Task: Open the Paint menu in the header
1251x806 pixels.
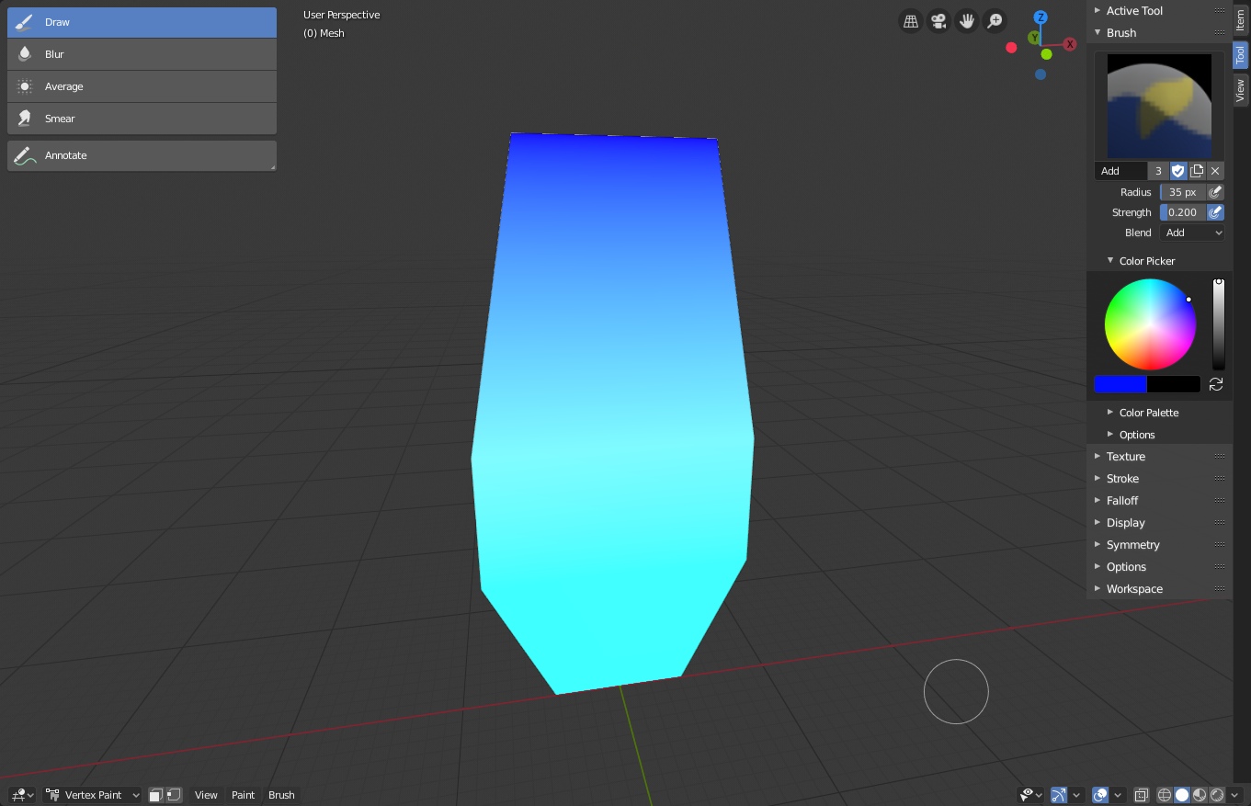Action: pos(243,795)
